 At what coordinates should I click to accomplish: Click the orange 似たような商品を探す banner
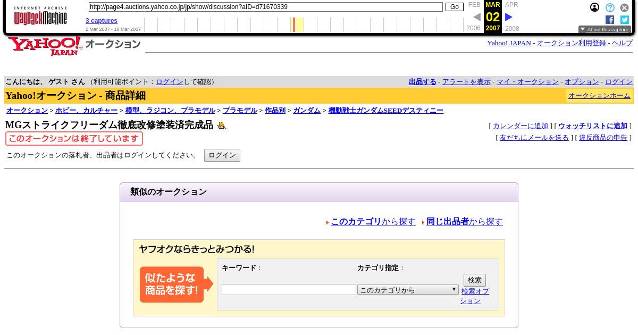click(x=176, y=284)
